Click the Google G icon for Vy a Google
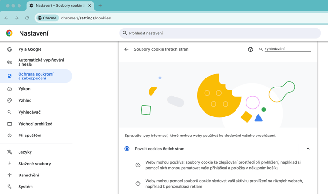Viewport: 328px width, 194px height. click(x=10, y=49)
